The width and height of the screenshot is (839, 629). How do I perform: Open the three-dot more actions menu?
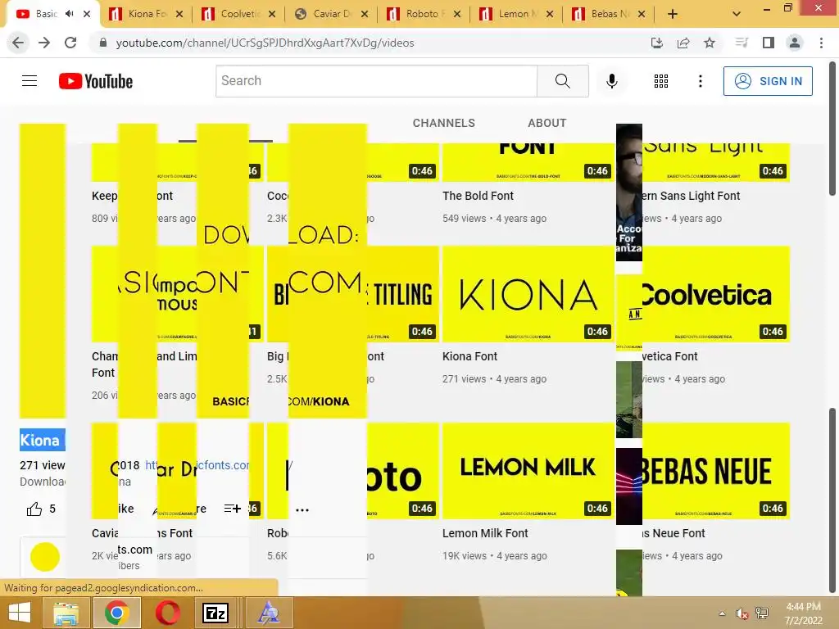pyautogui.click(x=302, y=509)
